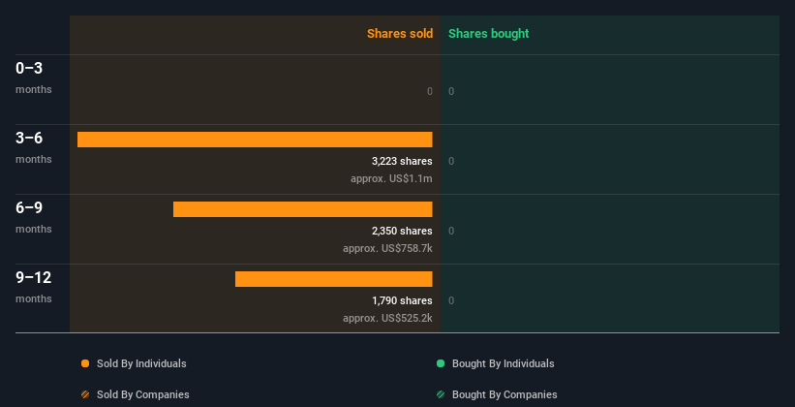
Task: Click the 0–3 months row label
Action: 34,78
